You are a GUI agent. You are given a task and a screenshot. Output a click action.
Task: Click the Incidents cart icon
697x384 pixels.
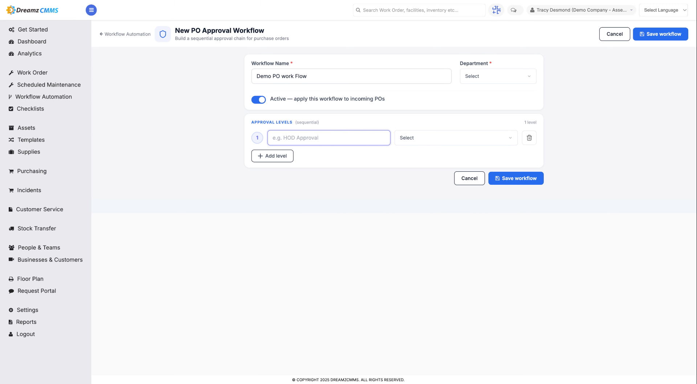[x=11, y=190]
